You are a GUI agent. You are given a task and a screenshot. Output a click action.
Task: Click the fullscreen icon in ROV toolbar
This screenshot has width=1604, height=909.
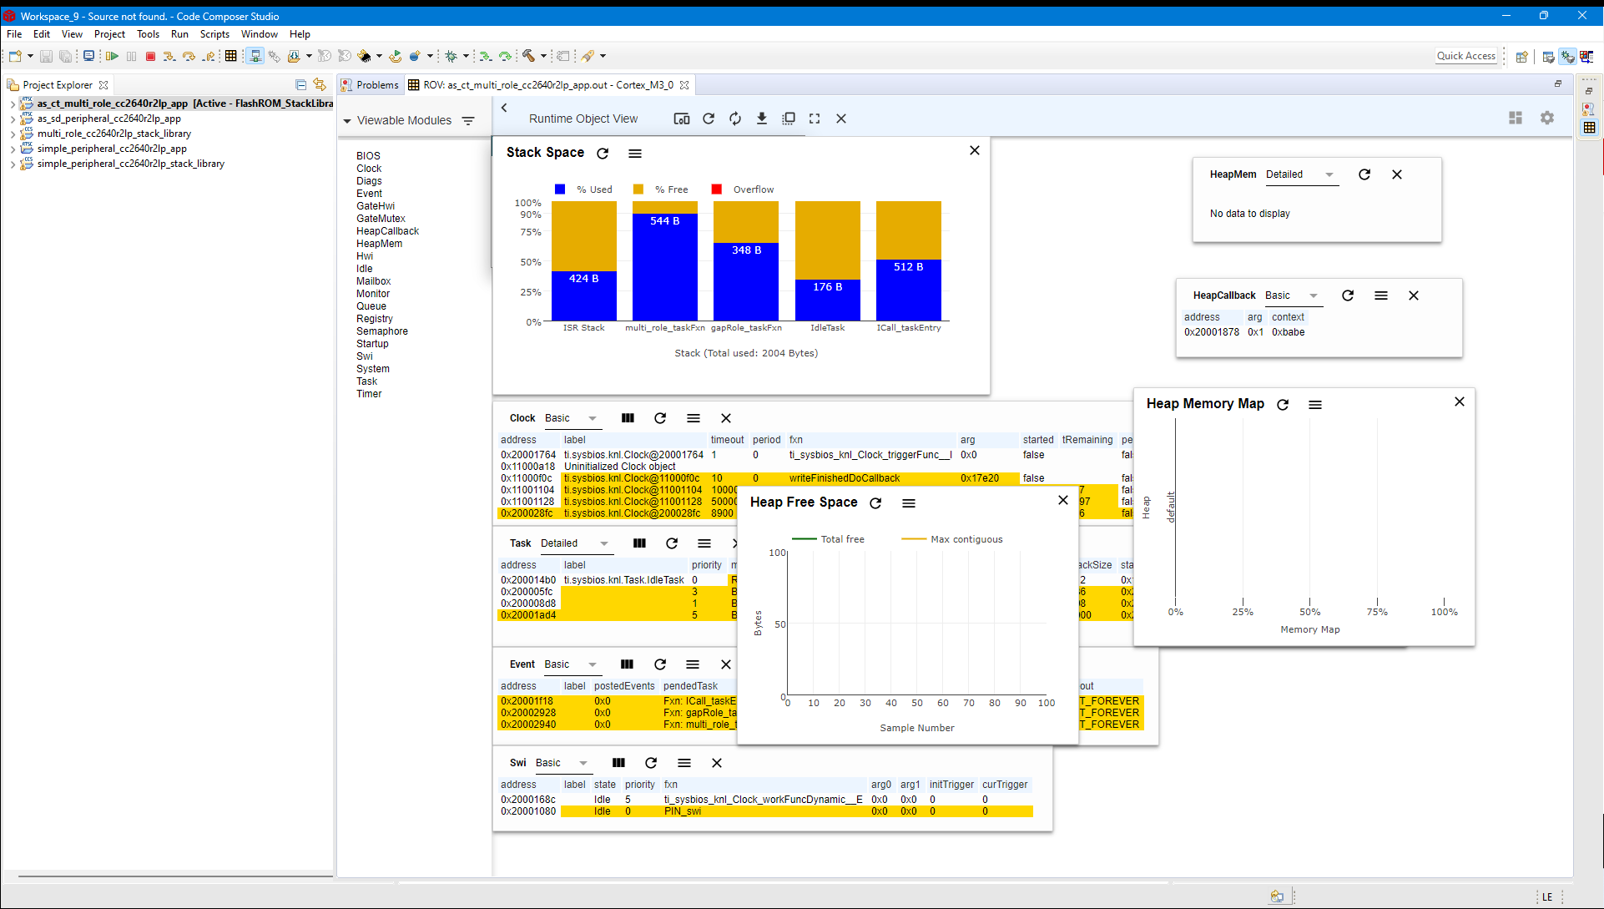pos(815,119)
